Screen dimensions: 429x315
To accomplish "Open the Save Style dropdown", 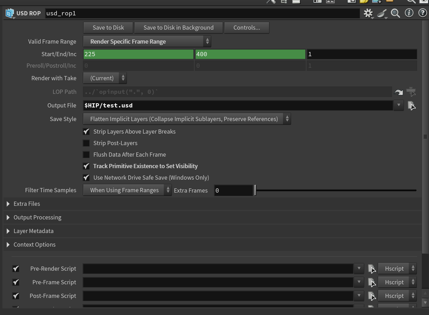I will [187, 119].
